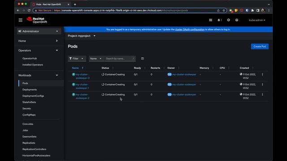Viewport: 287px width, 161px height.
Task: Click the Create Pod button
Action: coord(260,47)
